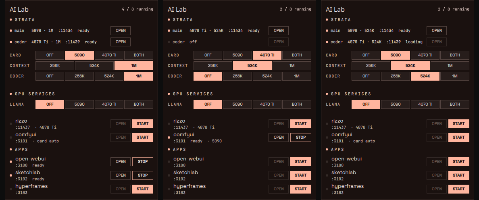
Task: Turn CODER OFF in left panel
Action: (x=50, y=76)
